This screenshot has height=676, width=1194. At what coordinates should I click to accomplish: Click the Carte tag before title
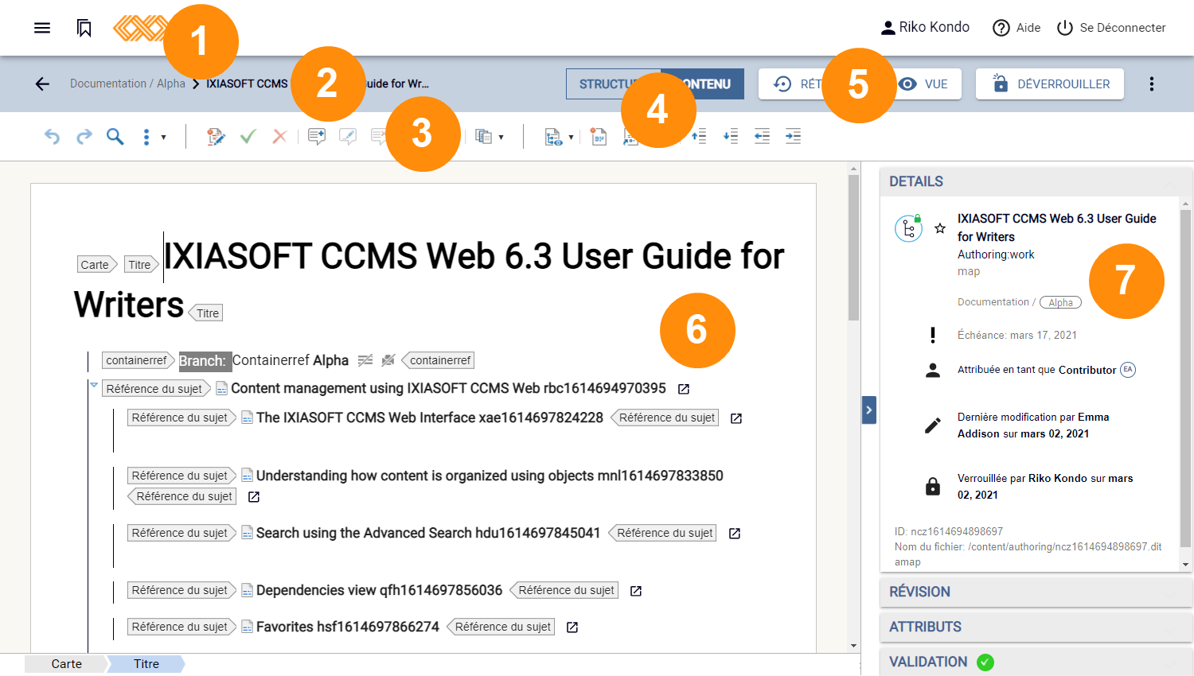point(97,265)
